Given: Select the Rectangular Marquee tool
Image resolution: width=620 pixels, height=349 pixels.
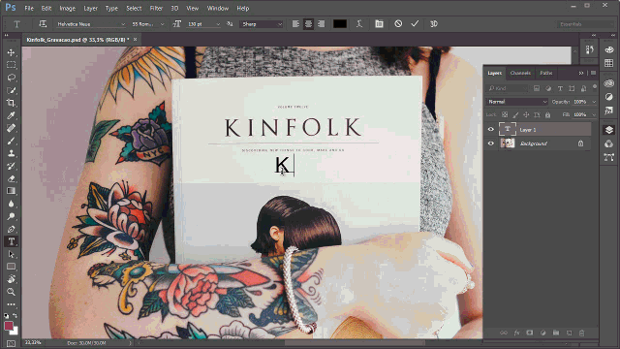Looking at the screenshot, I should coord(11,65).
